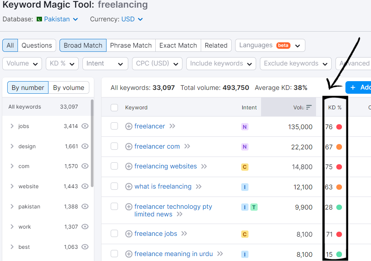Click the T intent badge for freelancer technology
Image resolution: width=371 pixels, height=261 pixels.
[x=254, y=207]
